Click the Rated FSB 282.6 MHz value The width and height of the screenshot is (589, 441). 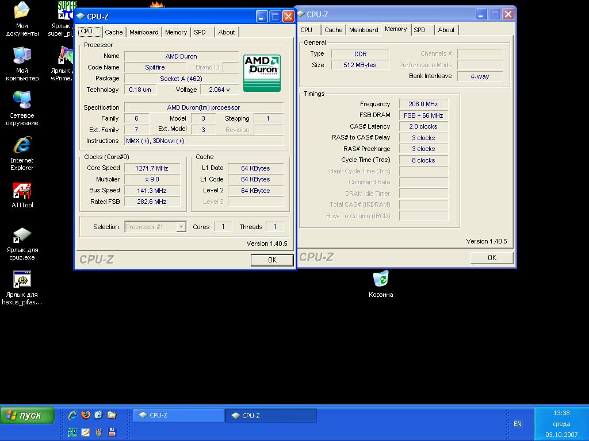click(x=152, y=202)
